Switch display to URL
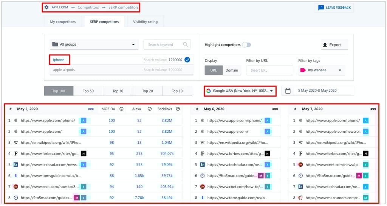The image size is (387, 206). coord(214,70)
